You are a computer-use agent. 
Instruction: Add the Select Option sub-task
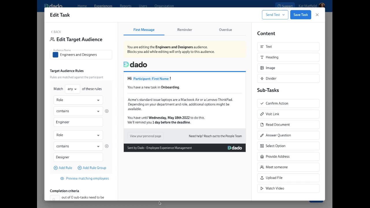(x=288, y=146)
